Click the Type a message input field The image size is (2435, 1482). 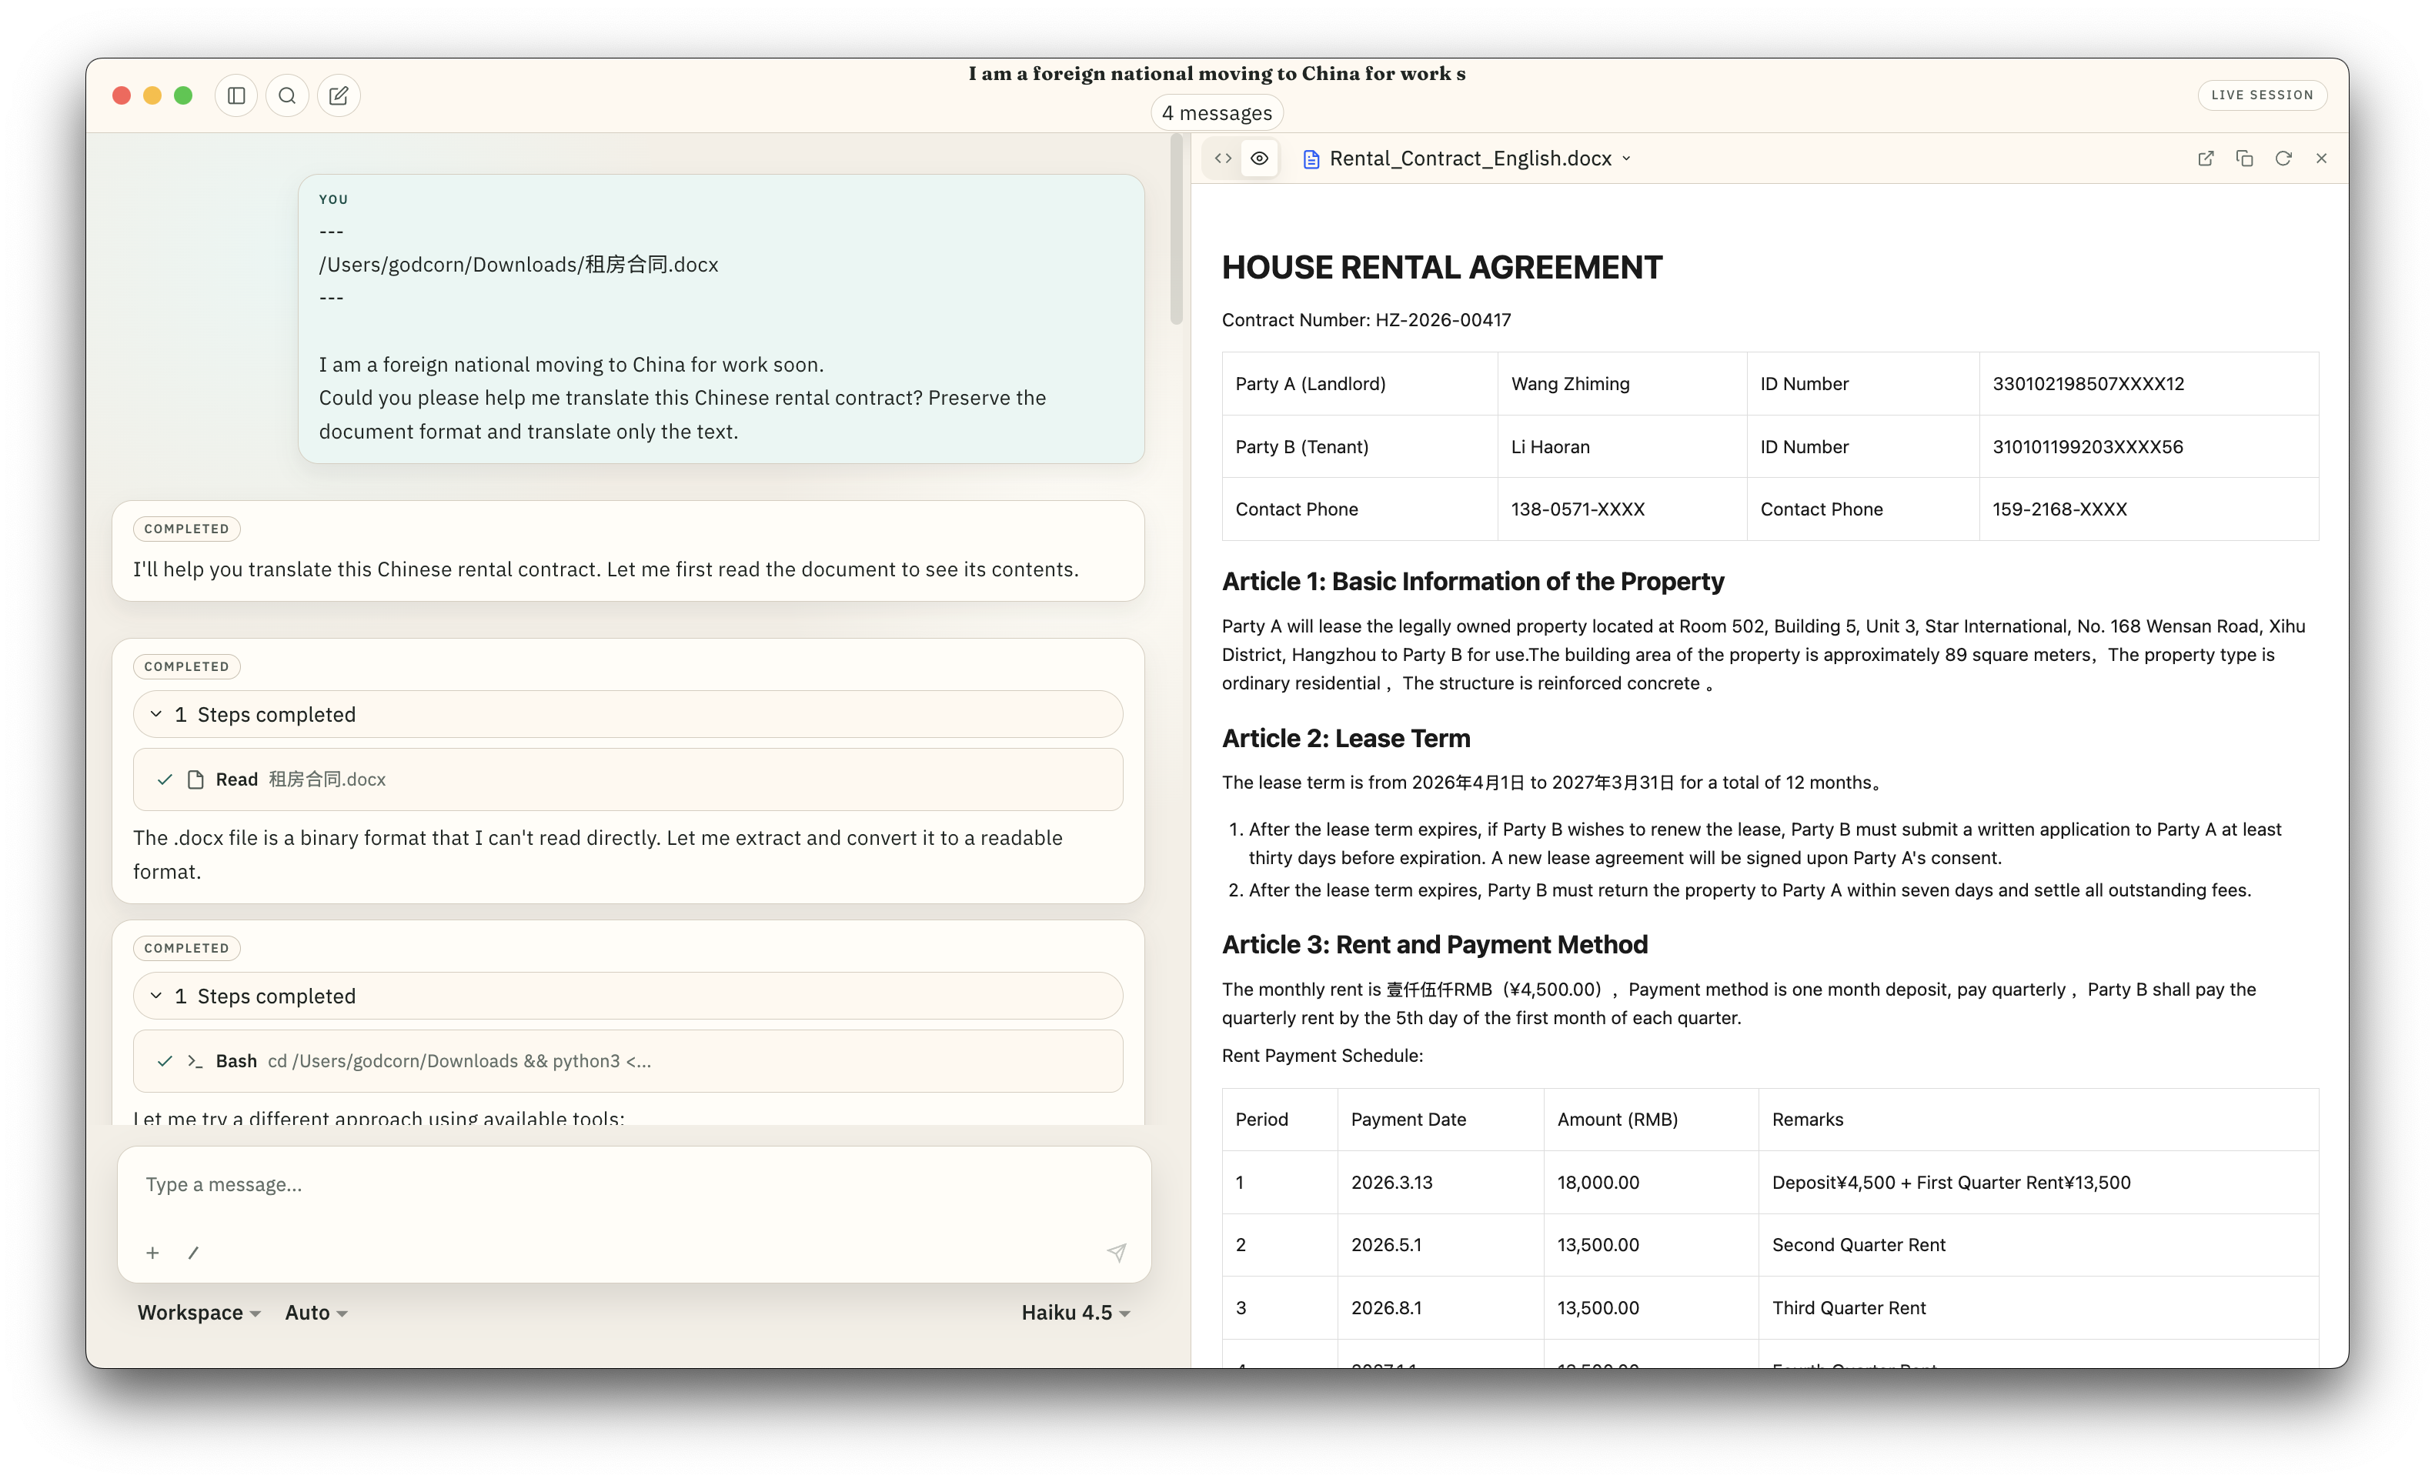tap(633, 1185)
